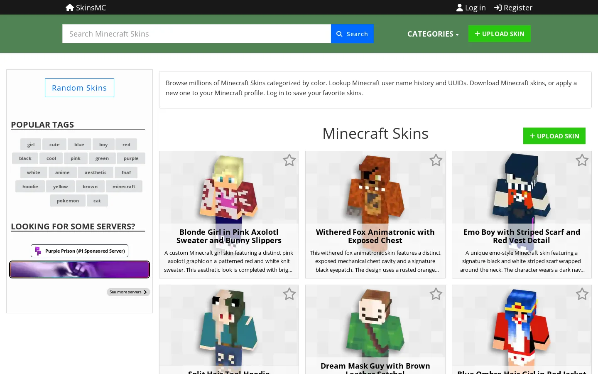Open the Register link
The image size is (598, 374).
(x=513, y=7)
